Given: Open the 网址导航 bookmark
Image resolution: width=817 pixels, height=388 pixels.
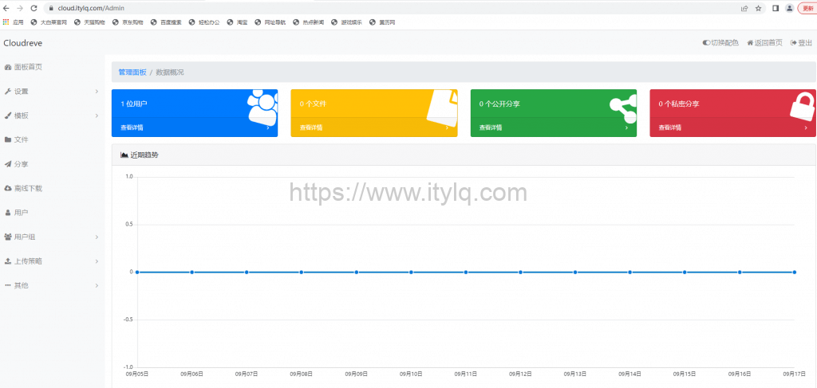Looking at the screenshot, I should 270,22.
